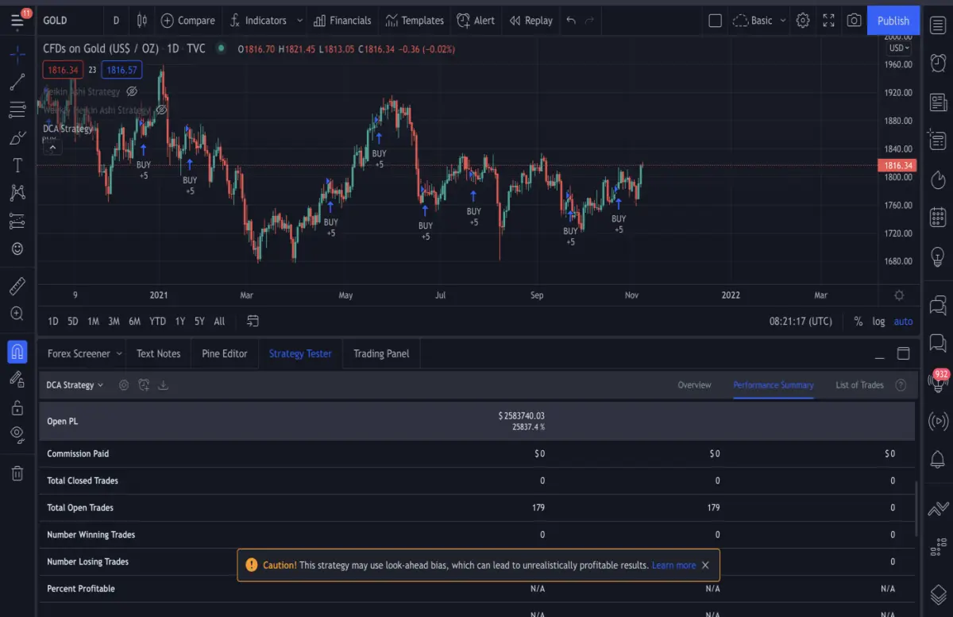Open the main hamburger menu
This screenshot has width=953, height=617.
17,20
